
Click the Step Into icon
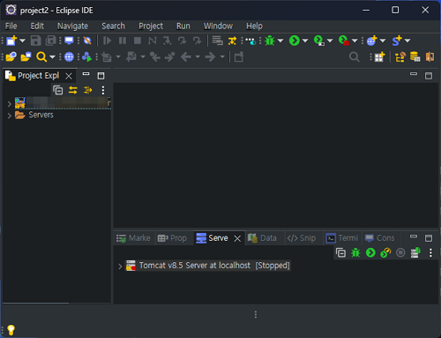tap(168, 41)
